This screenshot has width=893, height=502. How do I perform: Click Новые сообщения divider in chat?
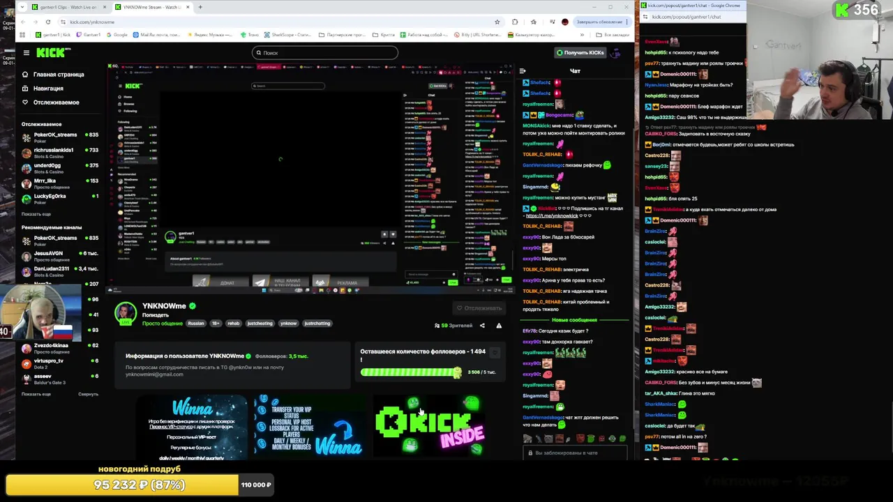[x=574, y=320]
